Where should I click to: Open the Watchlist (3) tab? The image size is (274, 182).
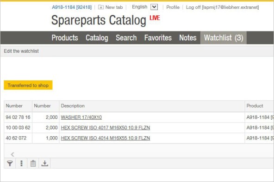click(x=224, y=38)
